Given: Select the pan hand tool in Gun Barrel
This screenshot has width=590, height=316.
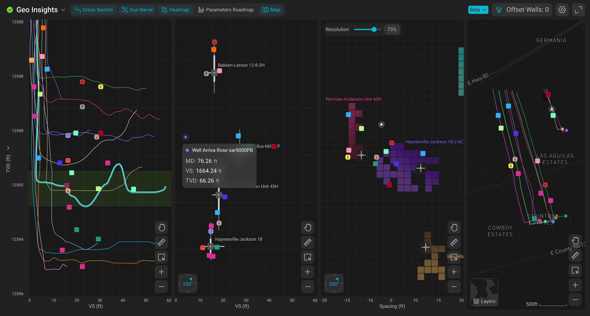Looking at the screenshot, I should 308,228.
